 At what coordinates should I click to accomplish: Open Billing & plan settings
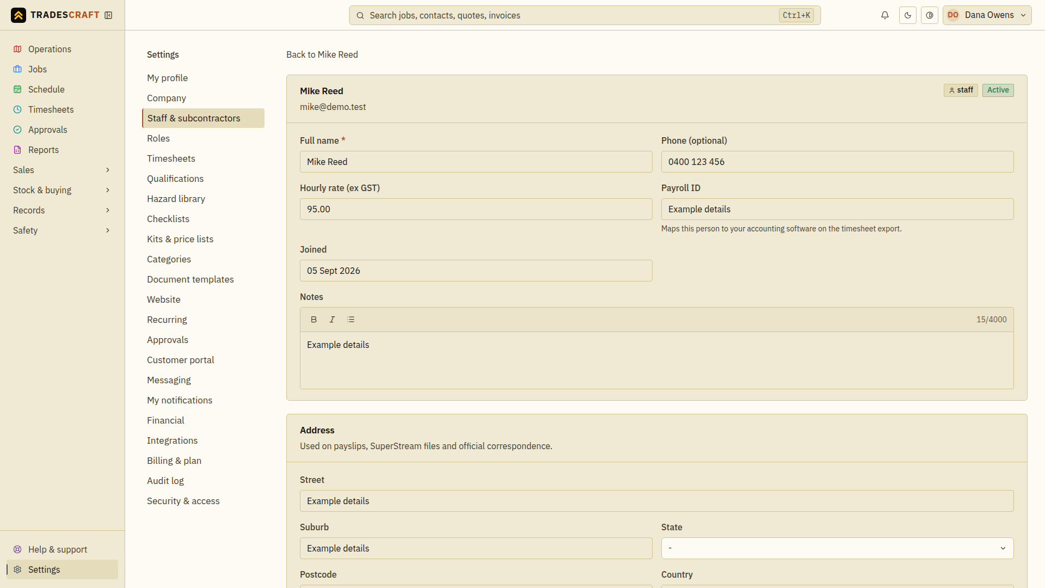coord(203,461)
